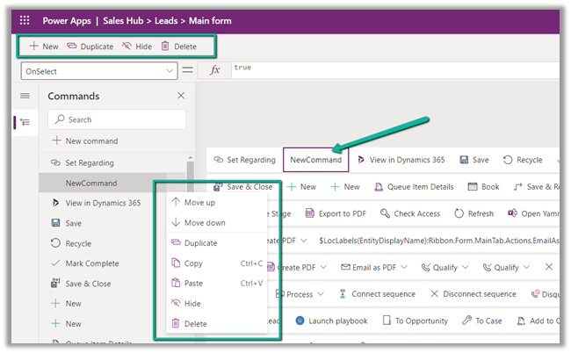This screenshot has width=571, height=353.
Task: Select Set Regarding in the commands list
Action: tap(89, 162)
